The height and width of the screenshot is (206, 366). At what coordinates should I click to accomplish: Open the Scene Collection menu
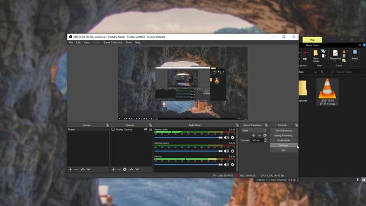tap(113, 42)
